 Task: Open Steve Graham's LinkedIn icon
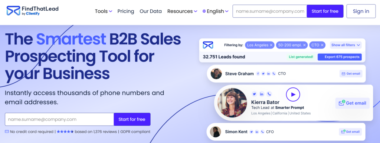pos(269,74)
